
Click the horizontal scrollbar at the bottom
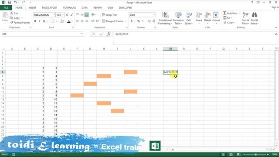220,150
